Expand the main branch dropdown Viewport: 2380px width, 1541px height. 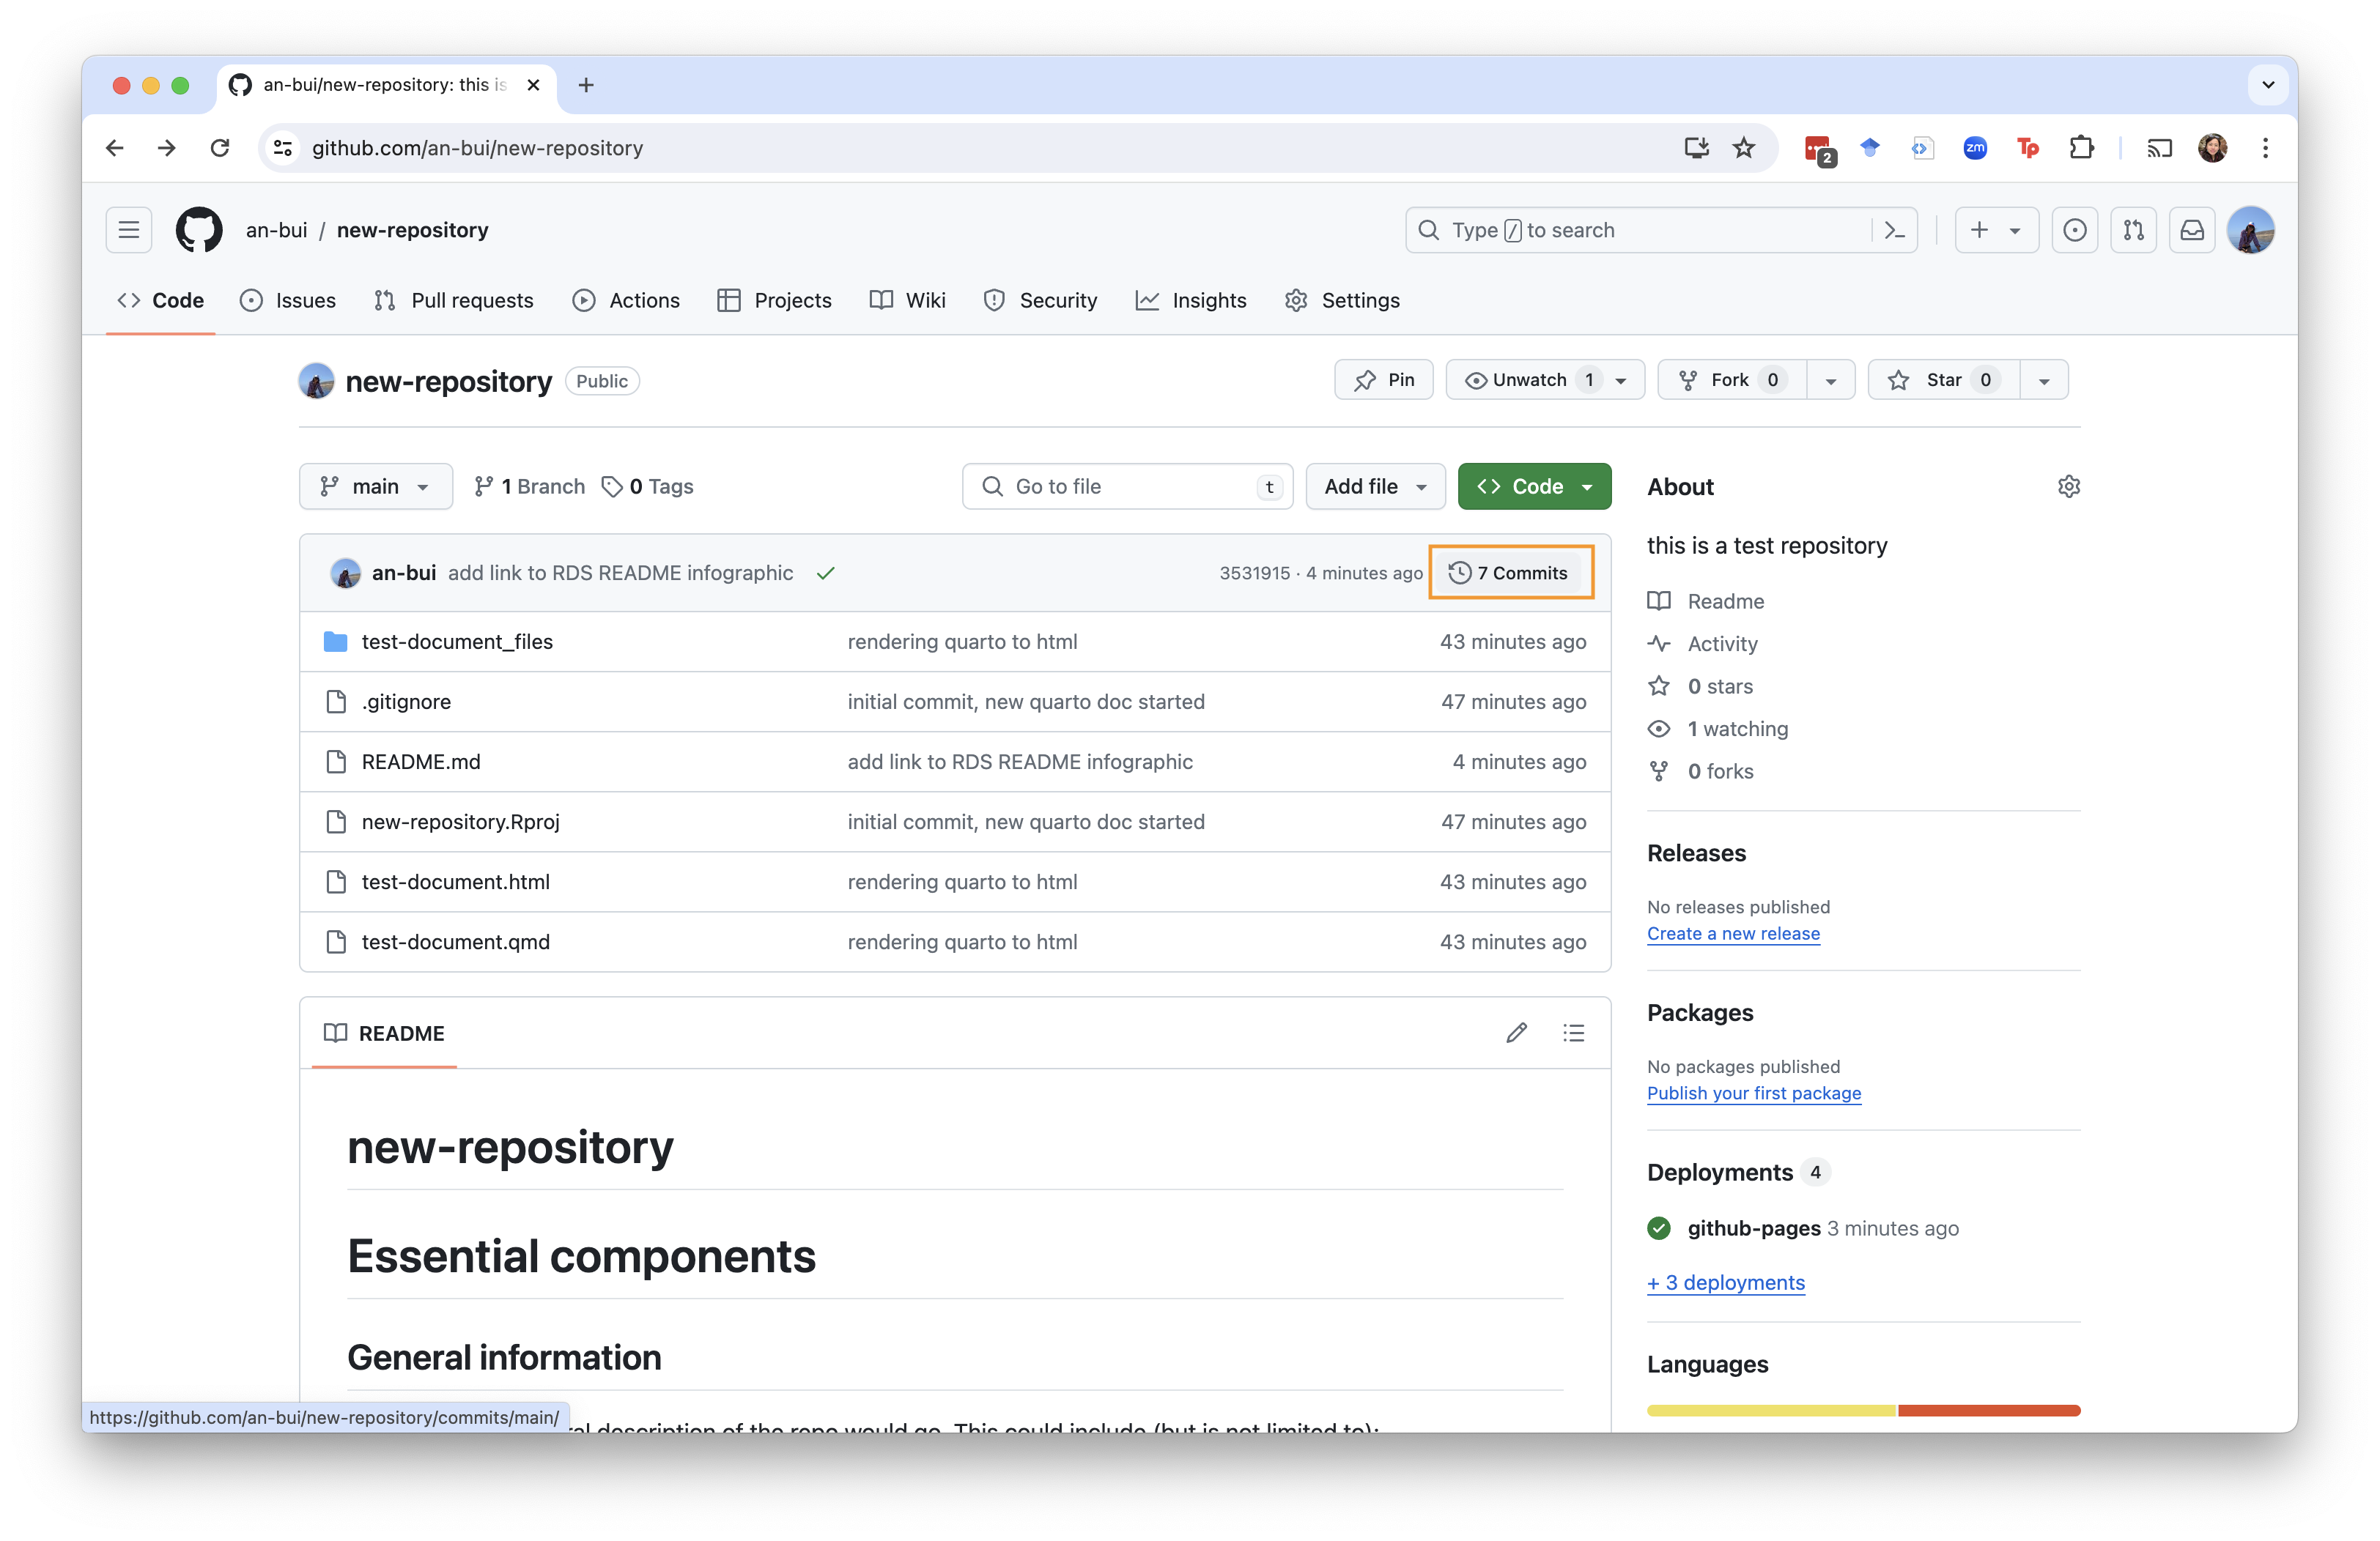pyautogui.click(x=375, y=486)
